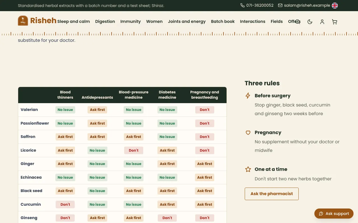Click the star icon beside One at a time
Screen dimensions: 358x223
pyautogui.click(x=248, y=169)
